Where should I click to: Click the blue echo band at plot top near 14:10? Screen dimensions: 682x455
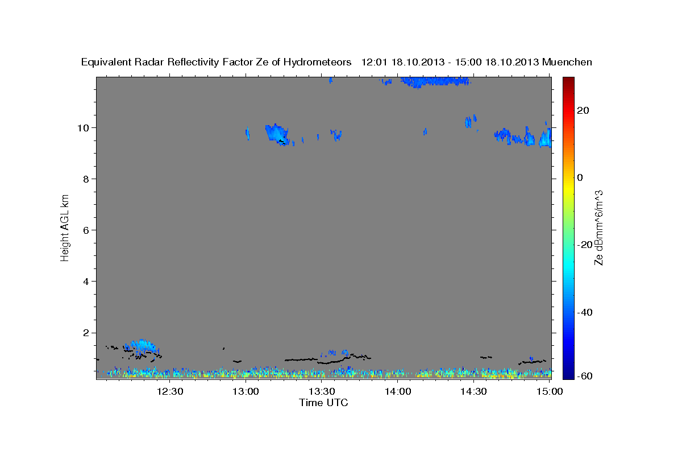[435, 81]
